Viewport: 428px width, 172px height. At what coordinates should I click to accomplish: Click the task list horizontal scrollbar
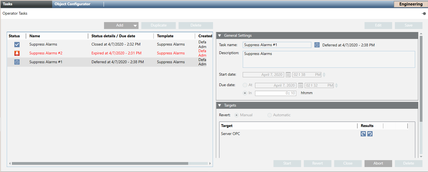pyautogui.click(x=100, y=163)
